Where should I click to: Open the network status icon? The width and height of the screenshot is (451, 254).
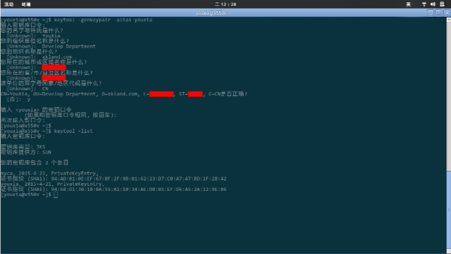[424, 5]
